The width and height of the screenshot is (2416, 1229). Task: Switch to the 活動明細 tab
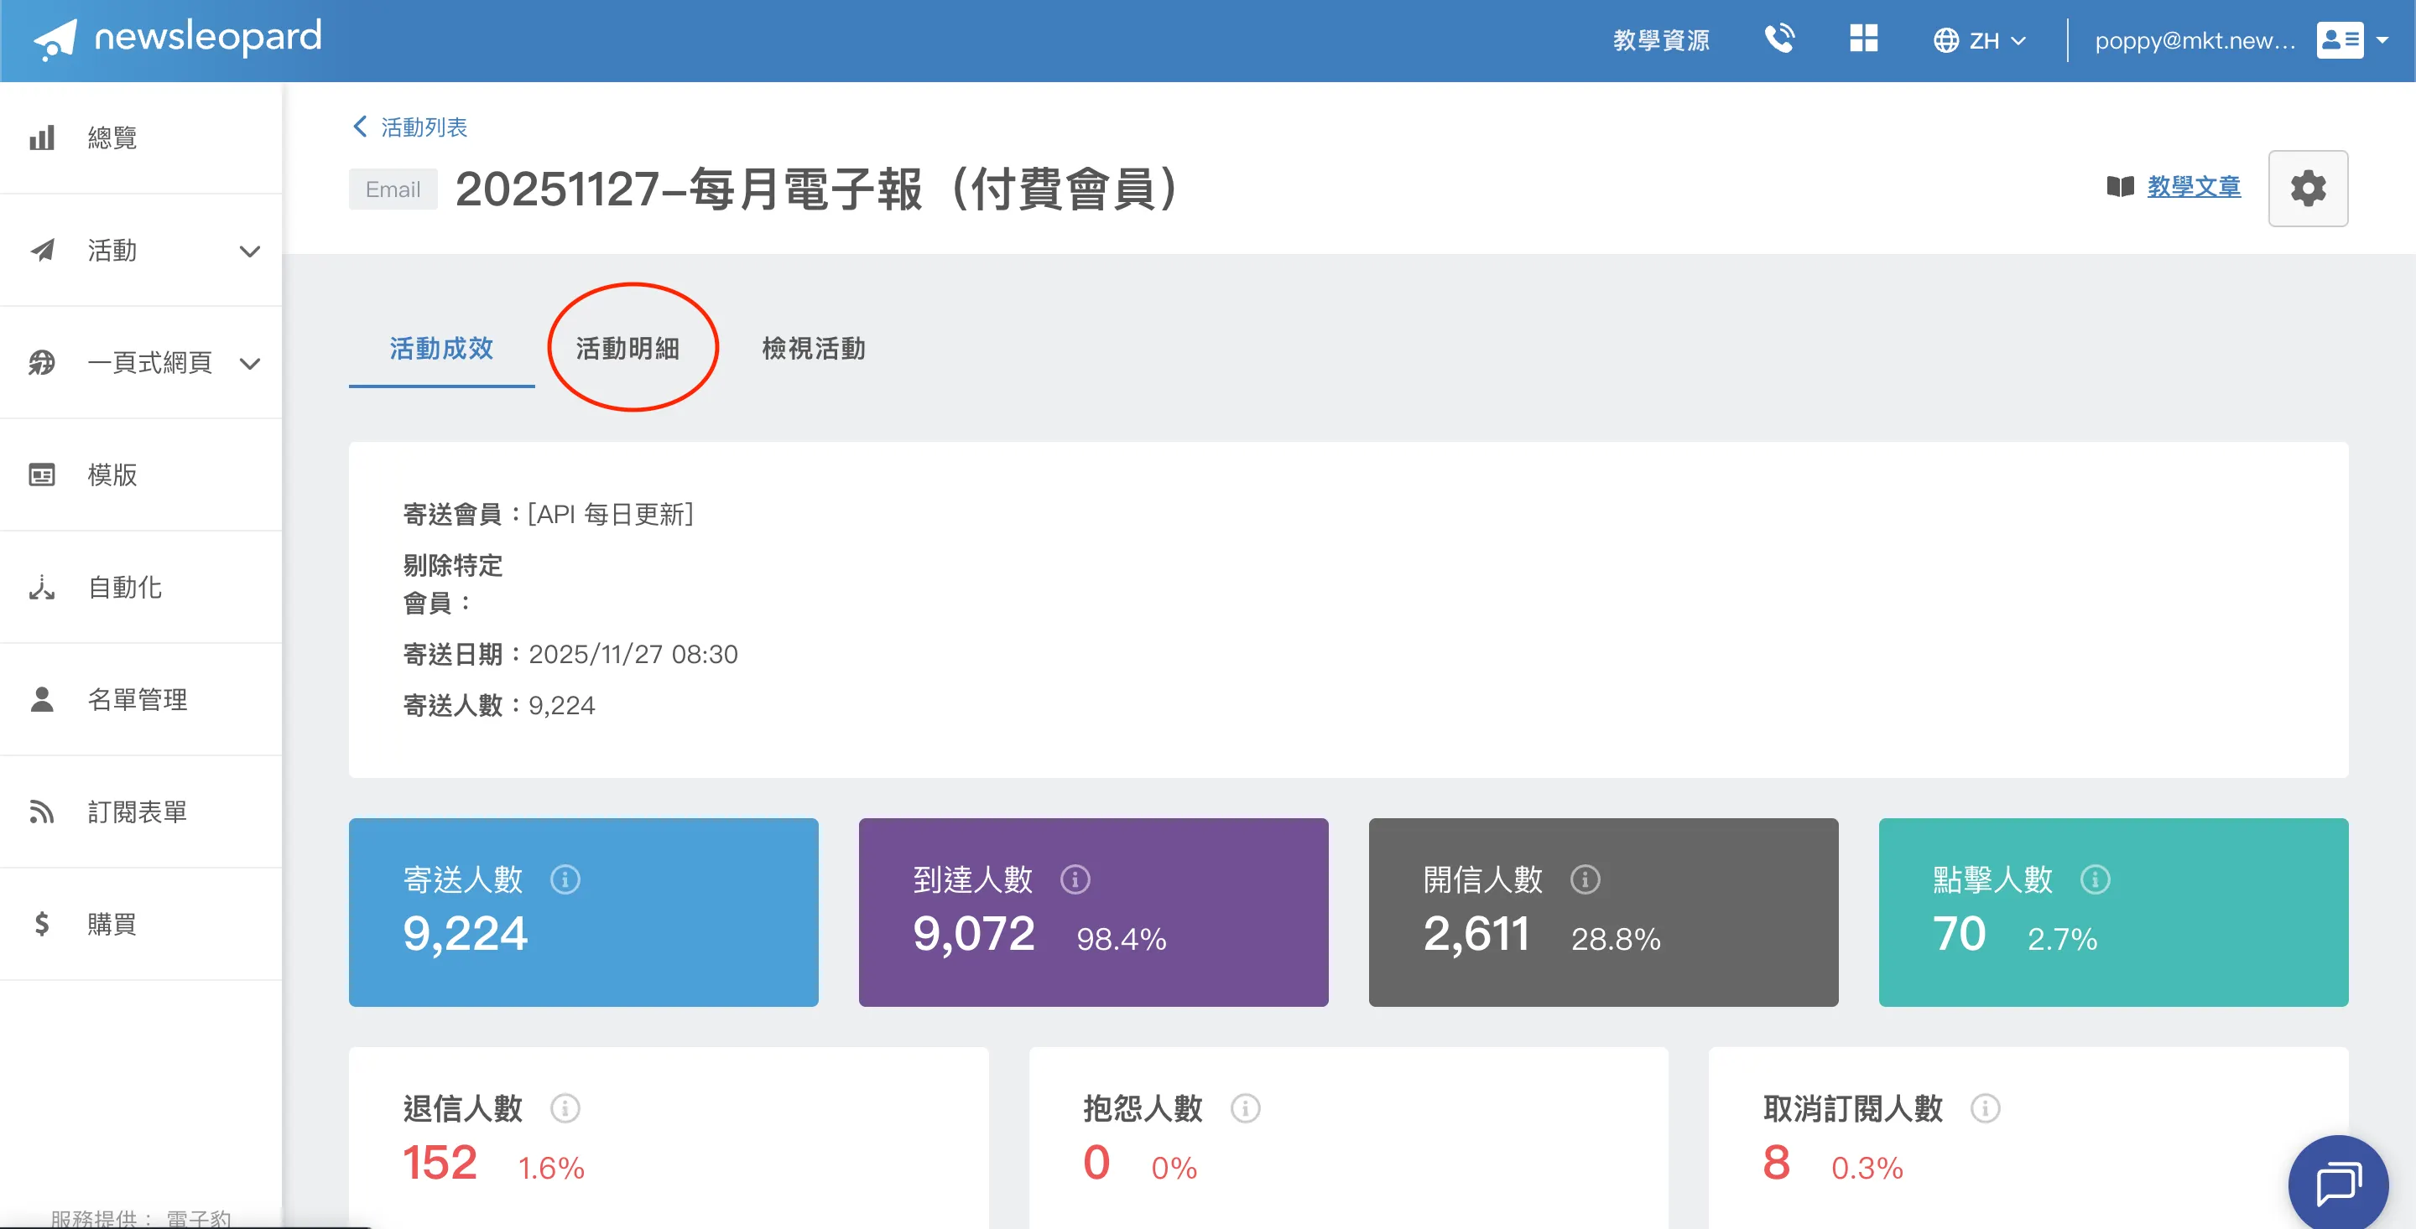point(627,349)
